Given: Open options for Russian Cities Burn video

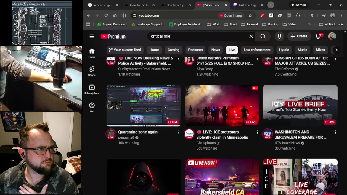Looking at the screenshot, I should pyautogui.click(x=335, y=58).
